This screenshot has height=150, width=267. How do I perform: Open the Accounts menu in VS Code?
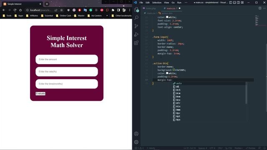coord(136,134)
